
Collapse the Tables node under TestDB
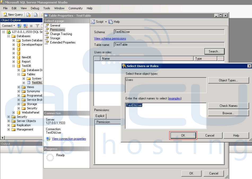(19, 75)
